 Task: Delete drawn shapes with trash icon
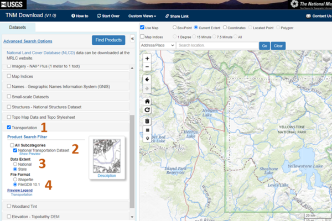pos(147,121)
